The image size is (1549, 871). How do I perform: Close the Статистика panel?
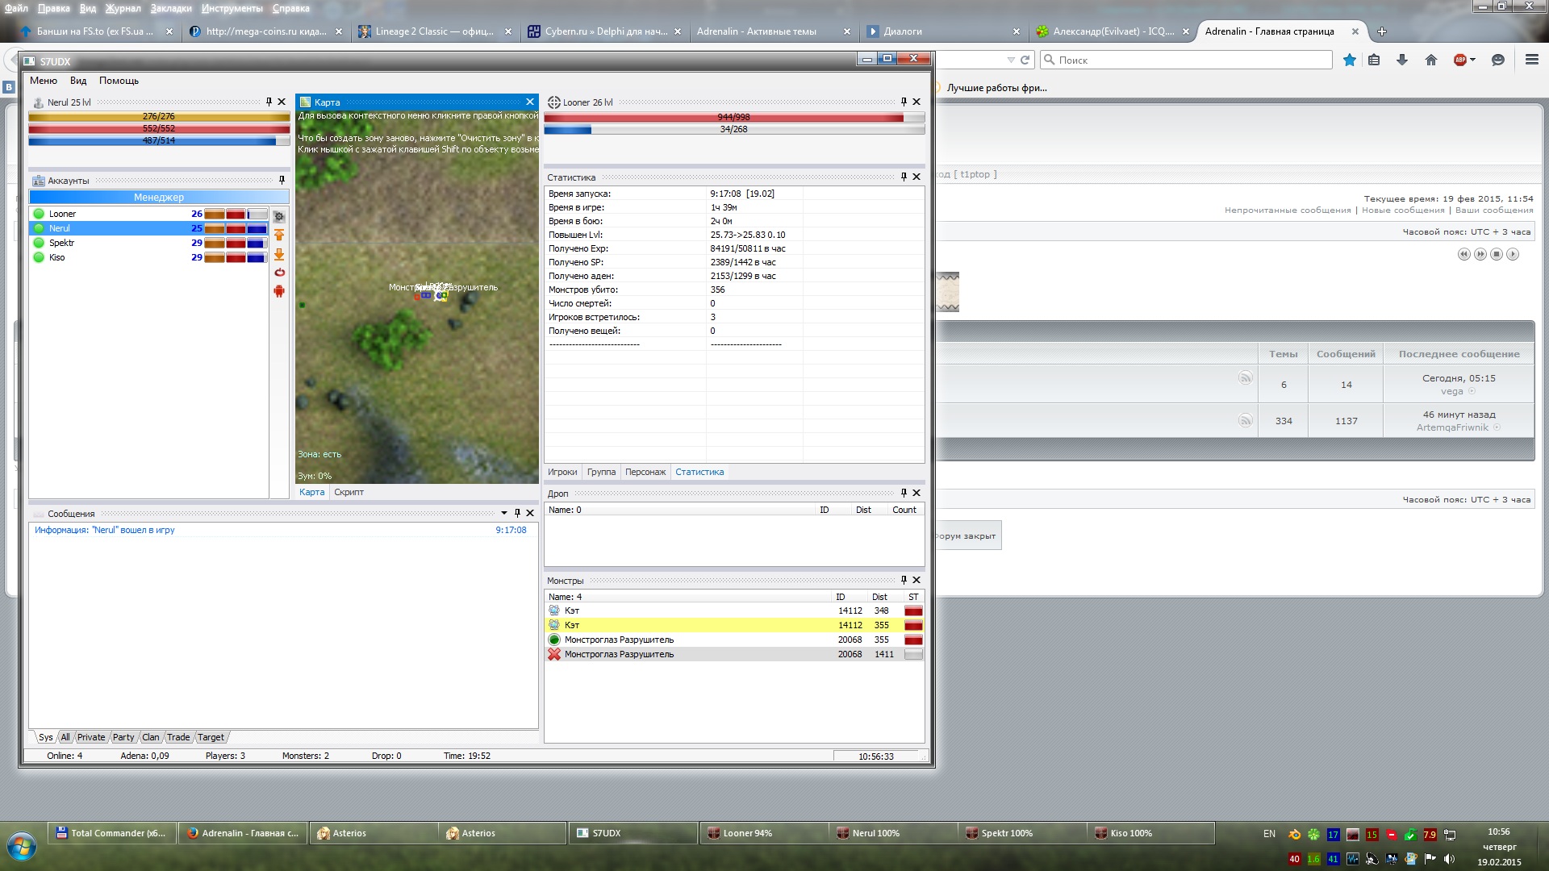click(x=916, y=177)
